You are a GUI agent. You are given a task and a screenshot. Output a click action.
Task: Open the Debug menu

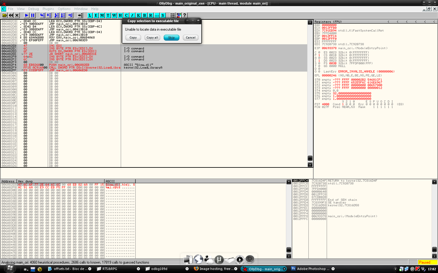[x=33, y=9]
